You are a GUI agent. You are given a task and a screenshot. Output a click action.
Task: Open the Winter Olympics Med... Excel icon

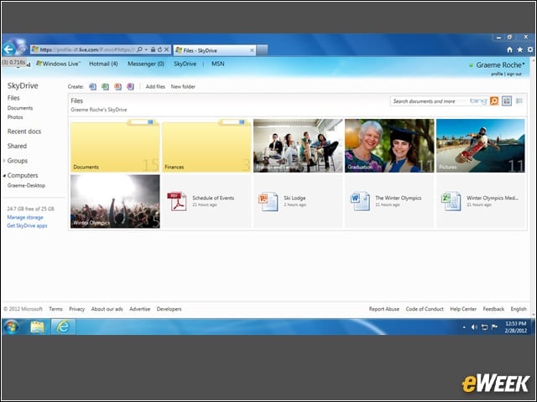pos(451,201)
